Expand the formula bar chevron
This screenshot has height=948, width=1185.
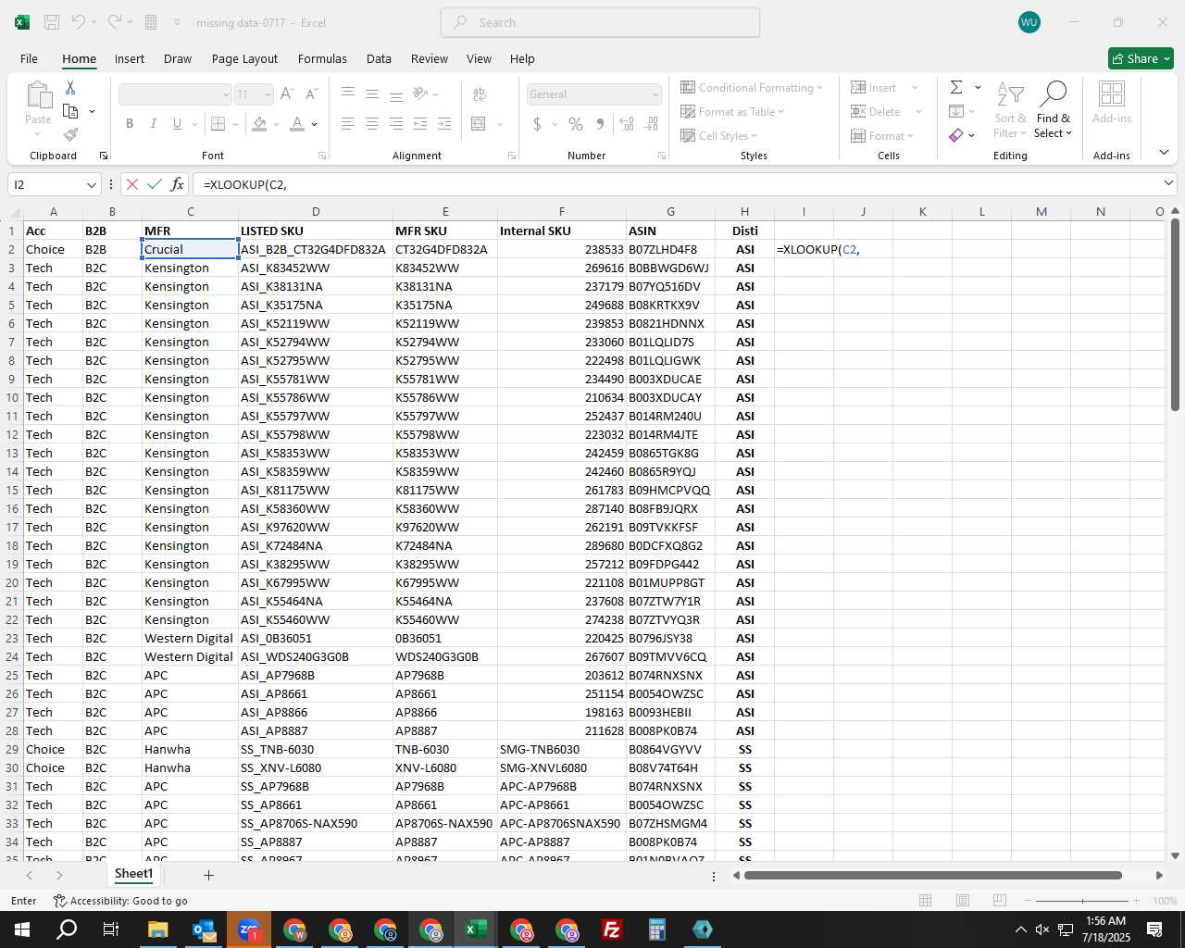pos(1168,184)
